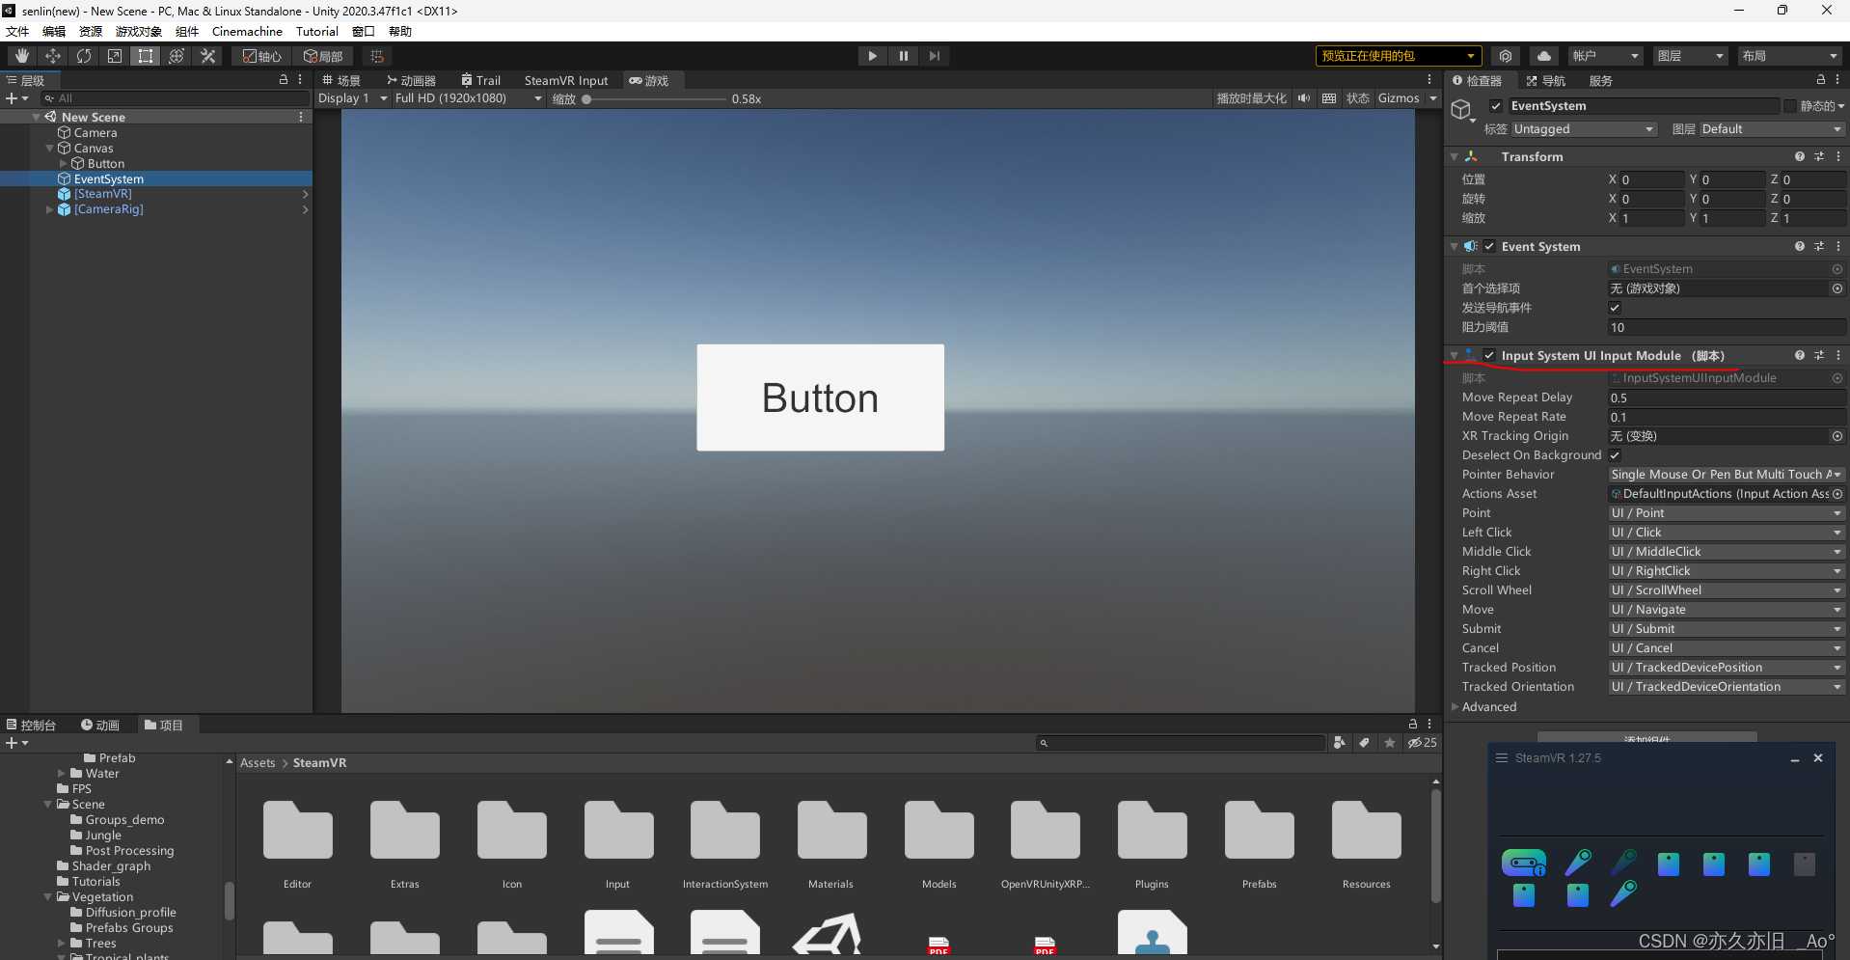Lock the Inspector panel
Image resolution: width=1850 pixels, height=960 pixels.
[x=1821, y=80]
